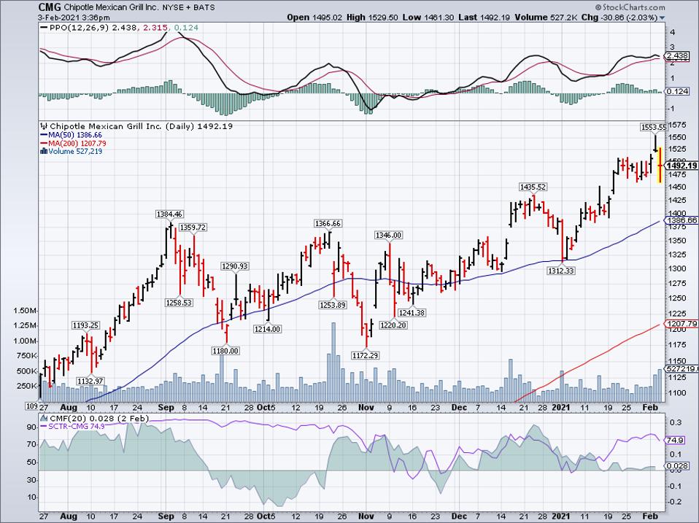699x523 pixels.
Task: Click the 1386.66 tag on the right price axis
Action: (x=681, y=220)
